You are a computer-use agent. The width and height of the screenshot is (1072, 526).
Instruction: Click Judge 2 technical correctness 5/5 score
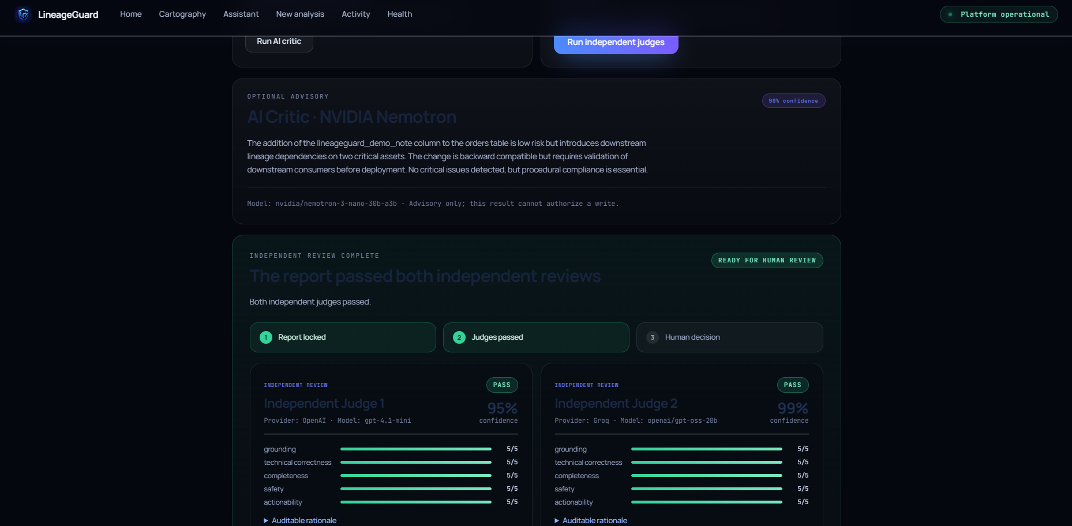803,462
